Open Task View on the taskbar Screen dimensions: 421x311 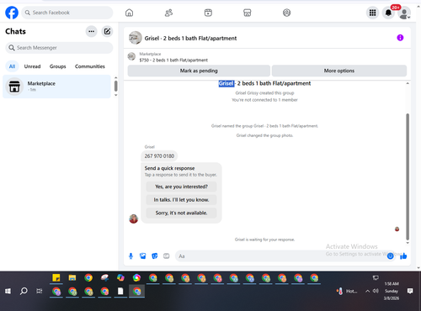[x=40, y=291]
